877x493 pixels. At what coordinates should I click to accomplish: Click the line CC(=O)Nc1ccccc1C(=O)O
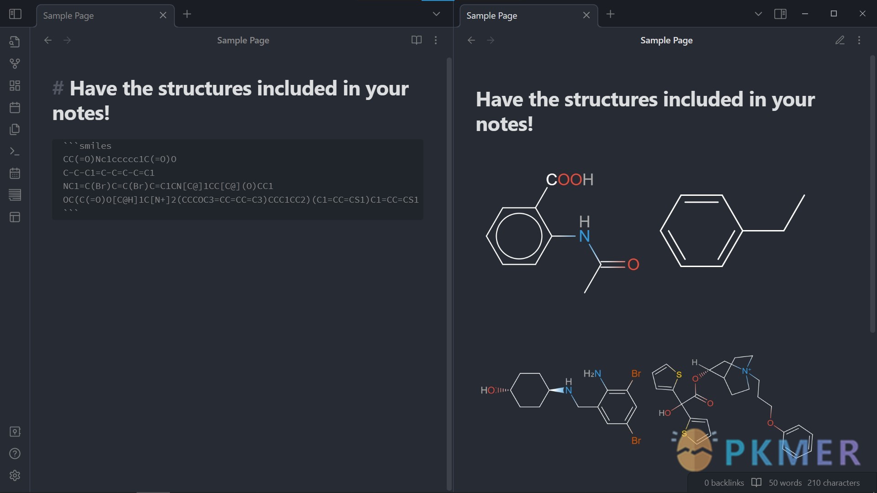pos(120,159)
